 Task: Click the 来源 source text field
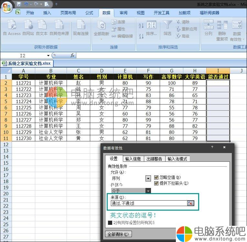[x=148, y=203]
